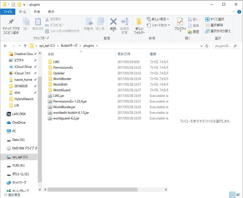Click the horizontal scrollbar in file list
This screenshot has width=243, height=198.
tap(93, 189)
